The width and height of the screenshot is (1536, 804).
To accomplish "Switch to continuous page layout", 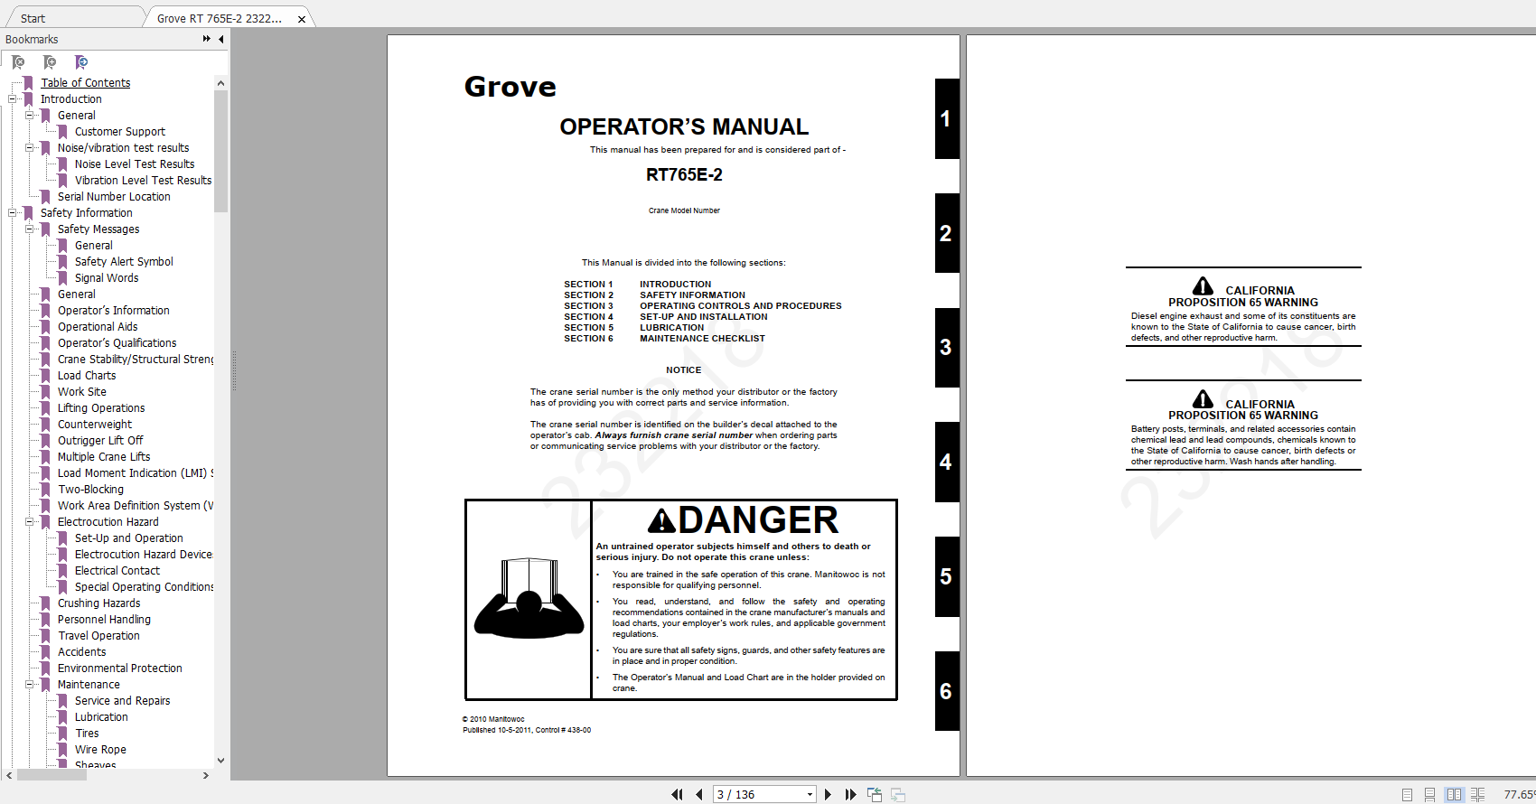I will pos(1429,795).
